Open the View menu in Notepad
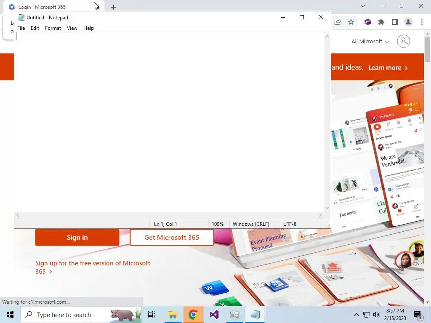The width and height of the screenshot is (431, 323). (72, 28)
